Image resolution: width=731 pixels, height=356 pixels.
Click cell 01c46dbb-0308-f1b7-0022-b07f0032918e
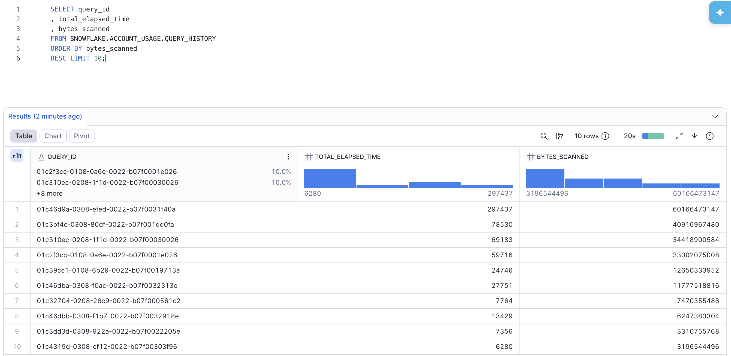[x=164, y=316]
